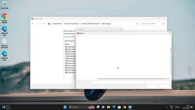Open the 'What are the risks' link

(69, 37)
